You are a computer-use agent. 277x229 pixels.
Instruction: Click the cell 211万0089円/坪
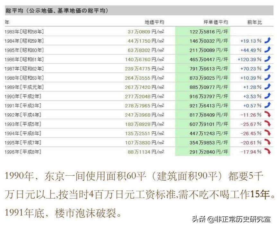(x=209, y=50)
